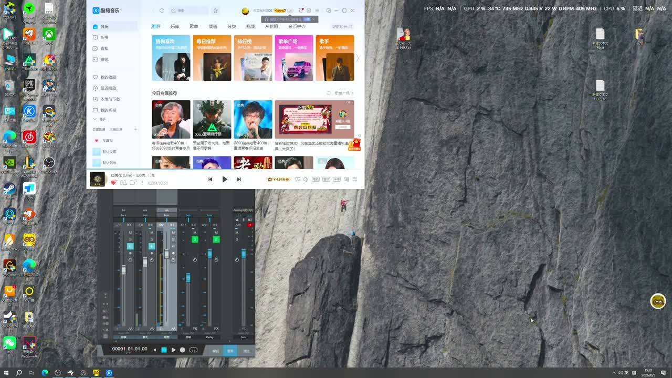The image size is (672, 378).
Task: Open the 排行榜 card
Action: pyautogui.click(x=253, y=58)
